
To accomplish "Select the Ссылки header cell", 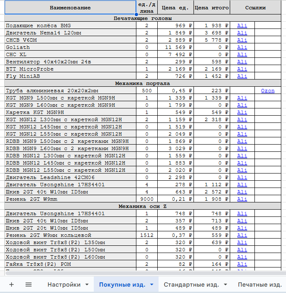I will click(x=255, y=8).
